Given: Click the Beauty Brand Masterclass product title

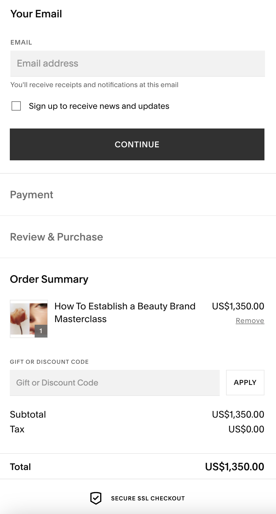Looking at the screenshot, I should 125,313.
